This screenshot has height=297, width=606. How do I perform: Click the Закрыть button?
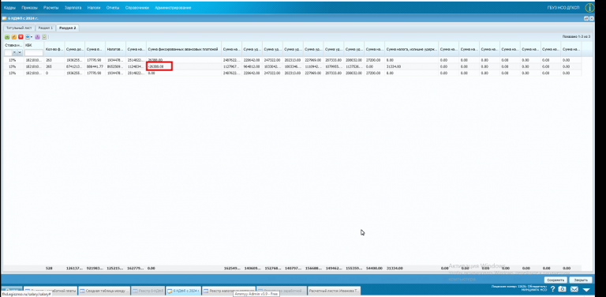click(x=581, y=280)
